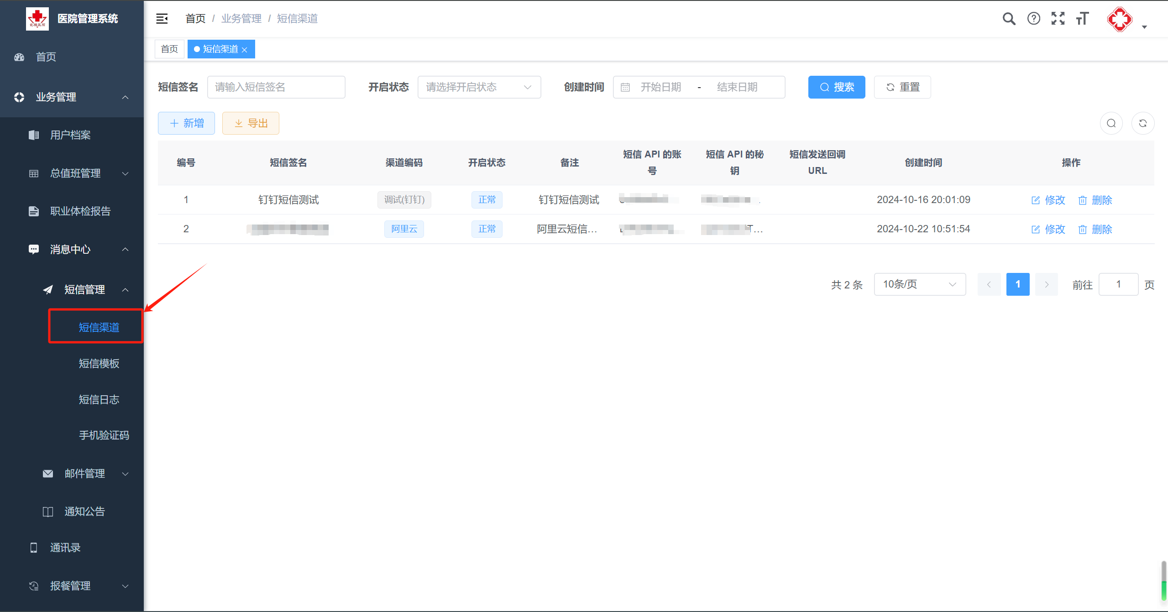The width and height of the screenshot is (1168, 612).
Task: Expand the 总值班管理 sidebar menu
Action: [75, 173]
